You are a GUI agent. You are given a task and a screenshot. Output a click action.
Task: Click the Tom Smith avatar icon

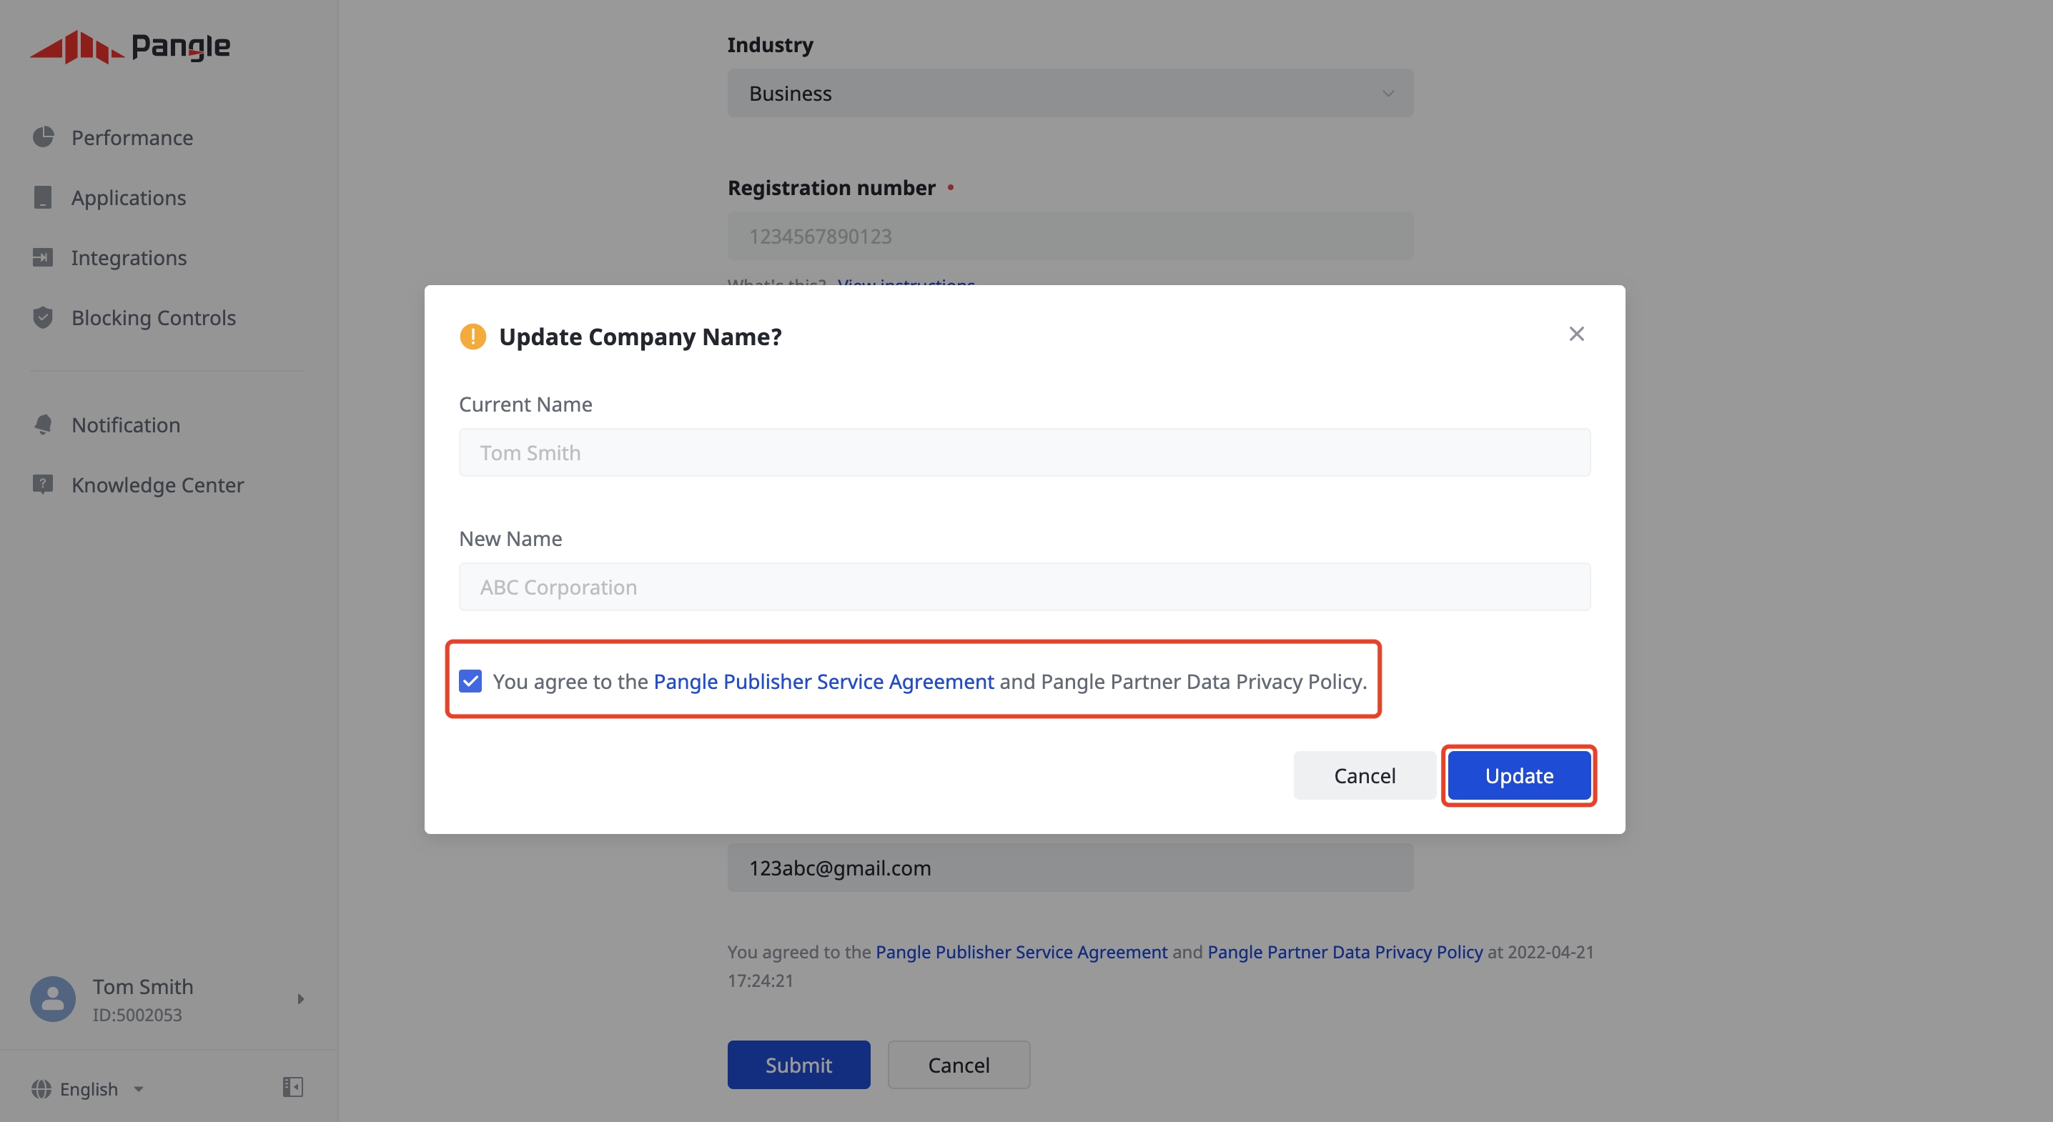pyautogui.click(x=53, y=998)
